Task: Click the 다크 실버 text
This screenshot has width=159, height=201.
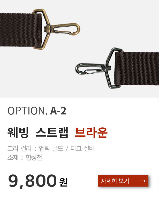Action: click(x=82, y=149)
